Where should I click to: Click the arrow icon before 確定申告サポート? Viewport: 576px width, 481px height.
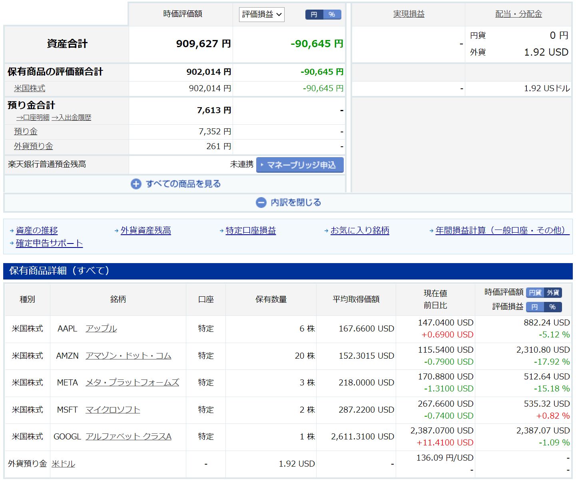click(12, 243)
